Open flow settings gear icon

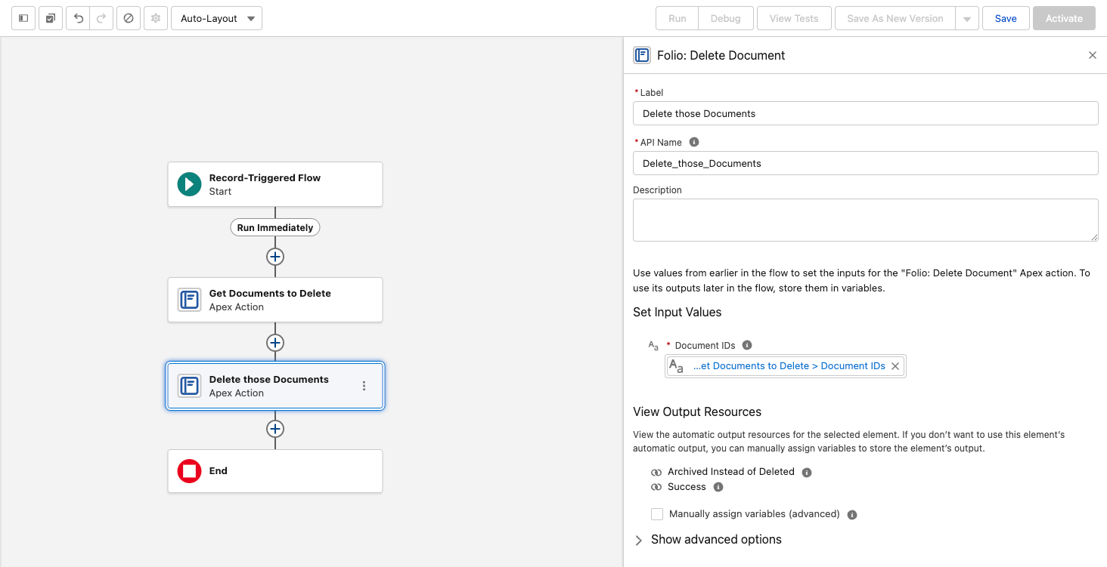click(156, 18)
